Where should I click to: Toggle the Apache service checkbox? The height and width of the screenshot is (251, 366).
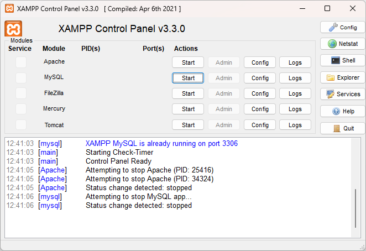click(21, 62)
